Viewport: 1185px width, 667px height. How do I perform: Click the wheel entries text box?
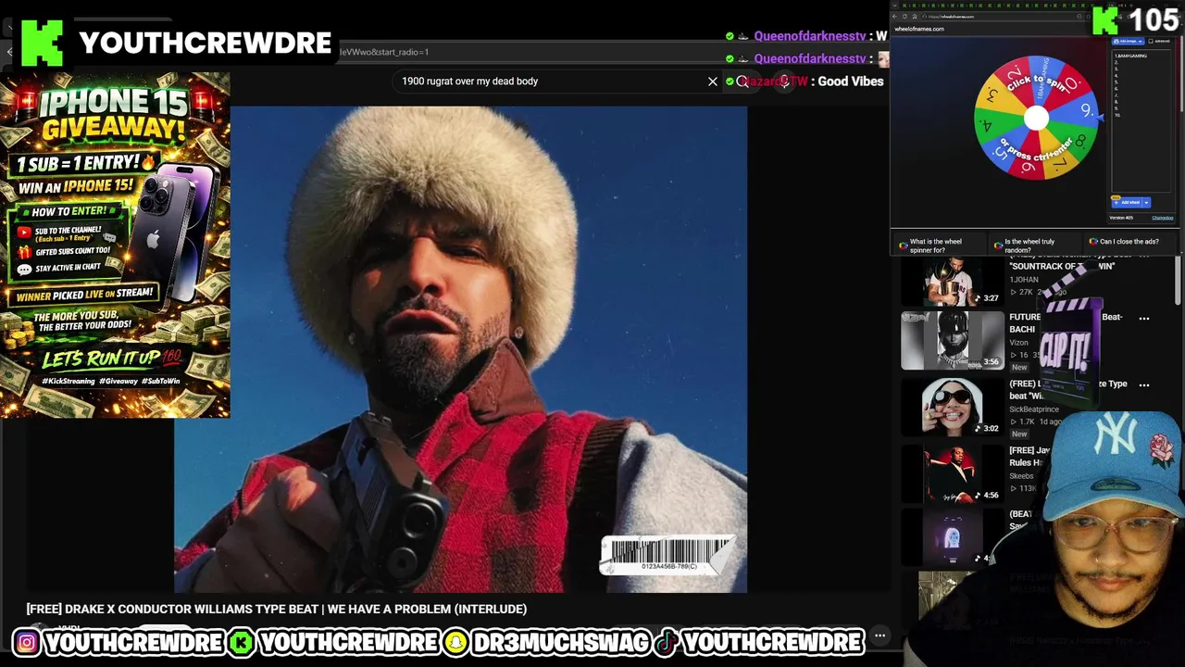(x=1141, y=120)
